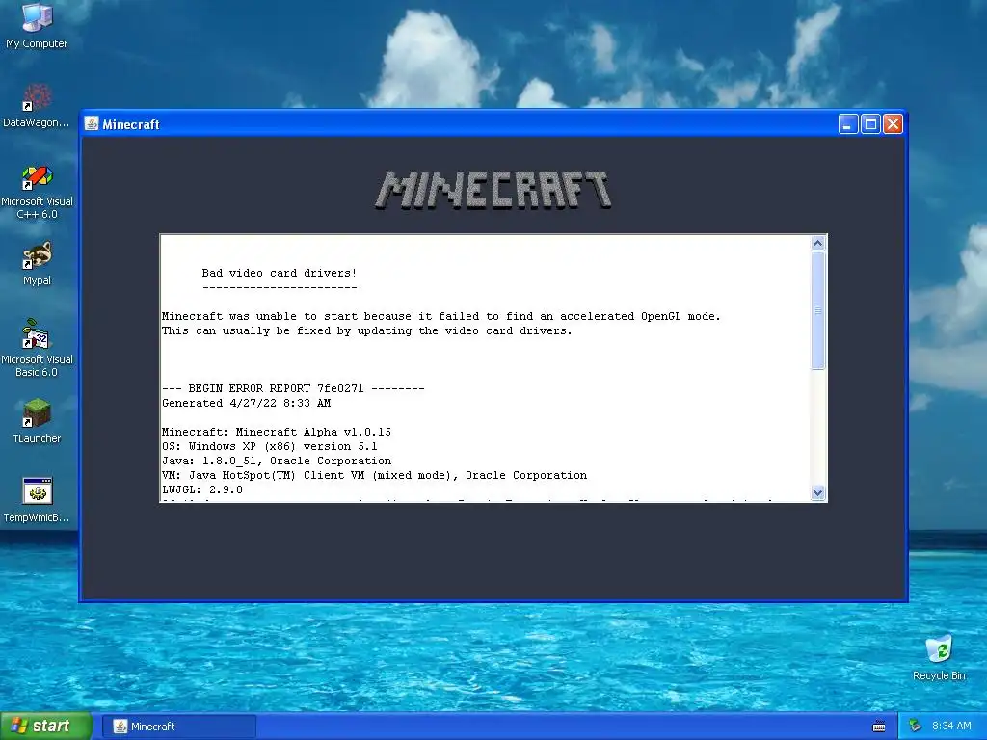Maximize the Minecraft window
Viewport: 987px width, 740px height.
pyautogui.click(x=870, y=124)
